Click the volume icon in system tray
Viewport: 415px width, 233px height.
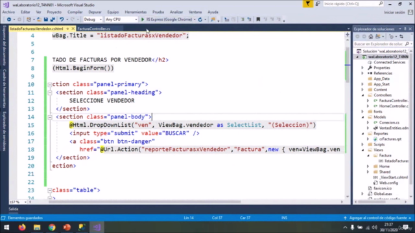(x=374, y=227)
